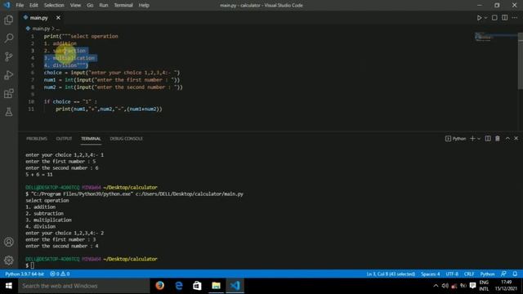Create new terminal with plus icon
The height and width of the screenshot is (294, 523).
coord(472,139)
